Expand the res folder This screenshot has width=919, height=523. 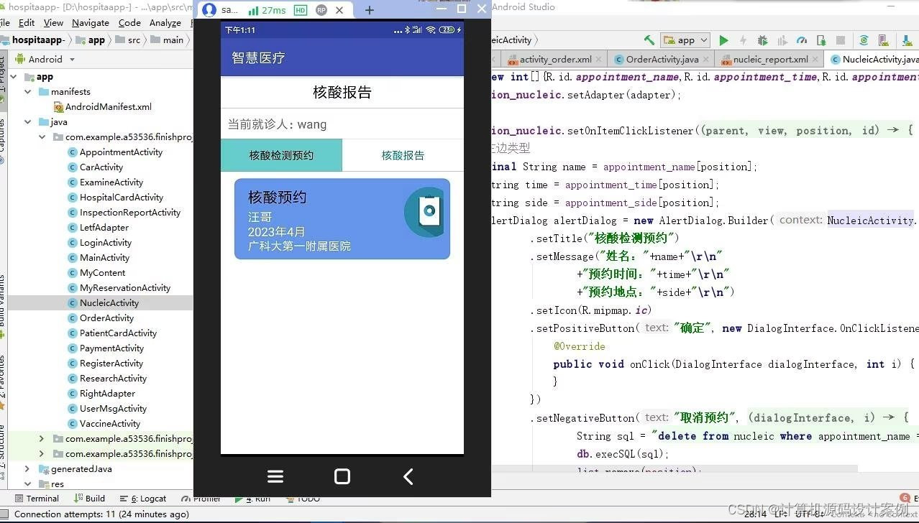[27, 483]
